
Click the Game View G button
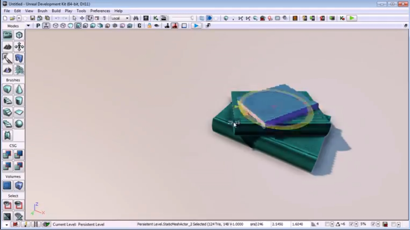tap(140, 26)
